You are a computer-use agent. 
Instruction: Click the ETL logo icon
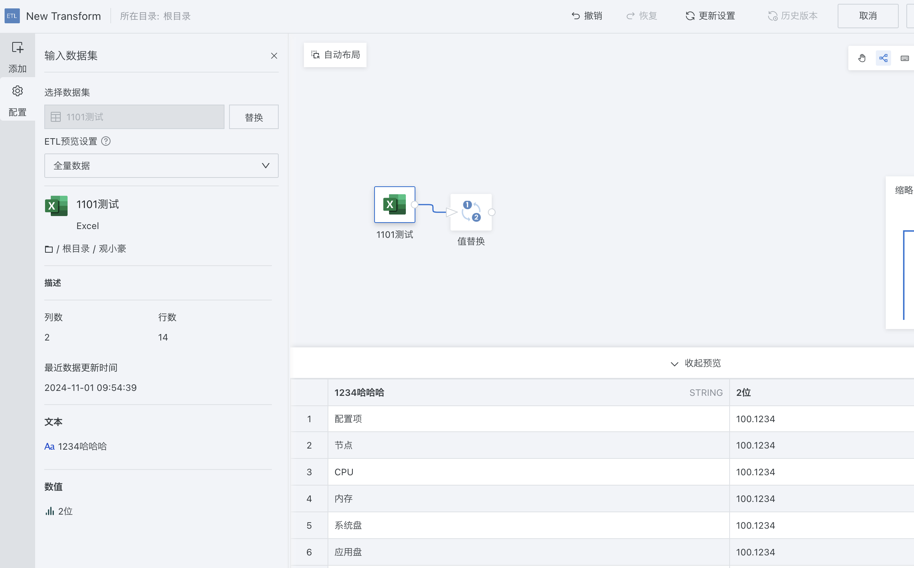(12, 16)
